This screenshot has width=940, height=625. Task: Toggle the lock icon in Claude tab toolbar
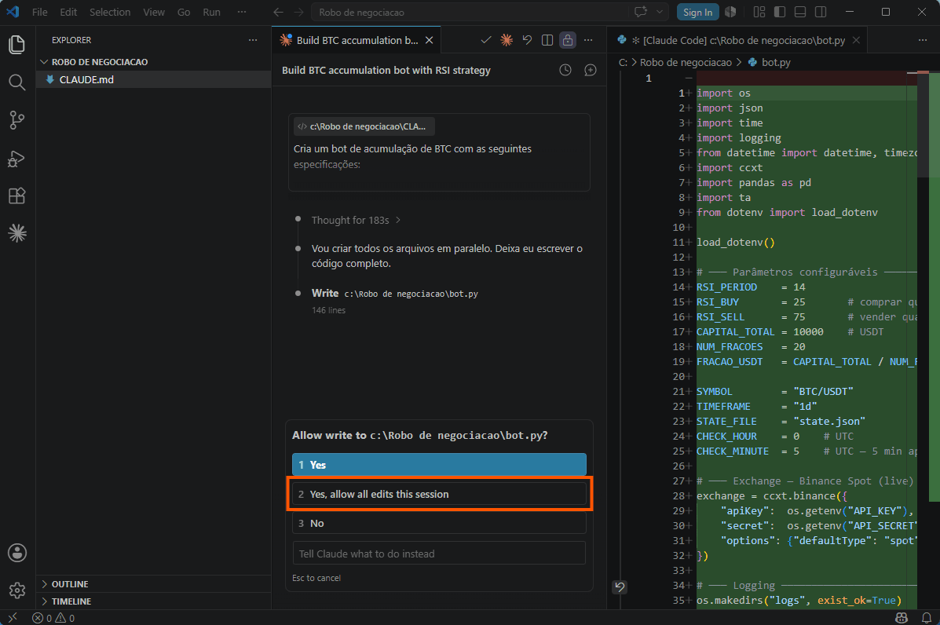click(568, 40)
